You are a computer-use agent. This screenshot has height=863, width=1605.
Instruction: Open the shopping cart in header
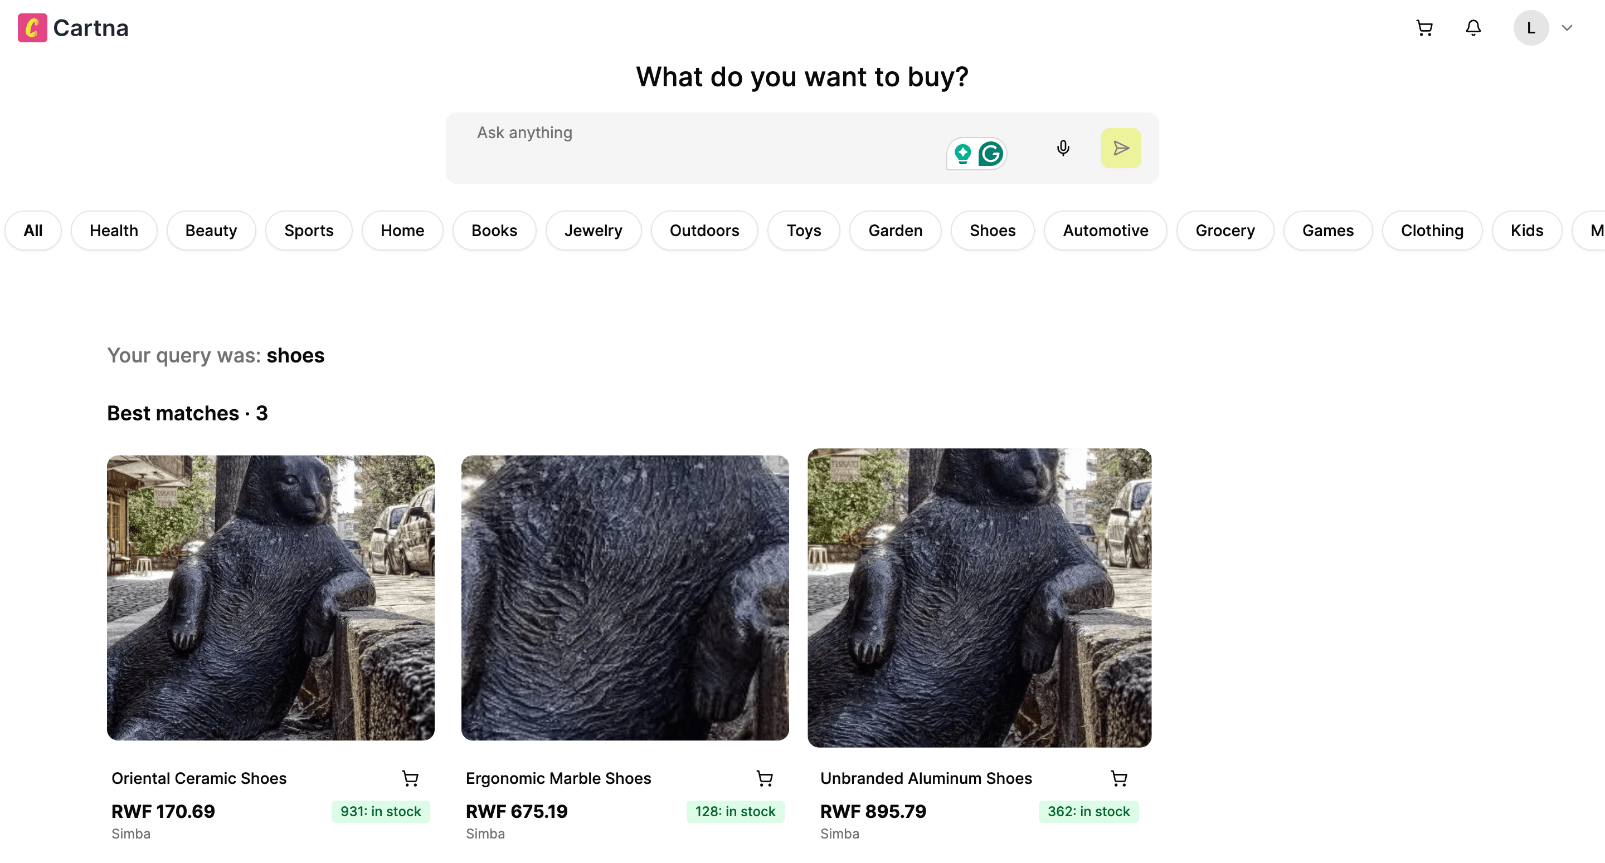pyautogui.click(x=1424, y=28)
